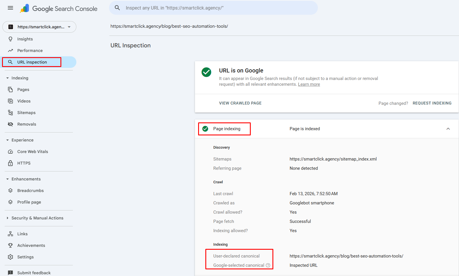Click the Performance trend-line icon
Image resolution: width=459 pixels, height=276 pixels.
pos(10,51)
